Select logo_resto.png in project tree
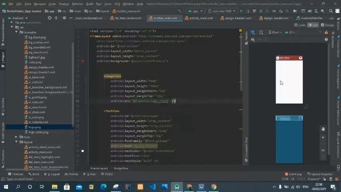This screenshot has height=192, width=341. pos(38,132)
